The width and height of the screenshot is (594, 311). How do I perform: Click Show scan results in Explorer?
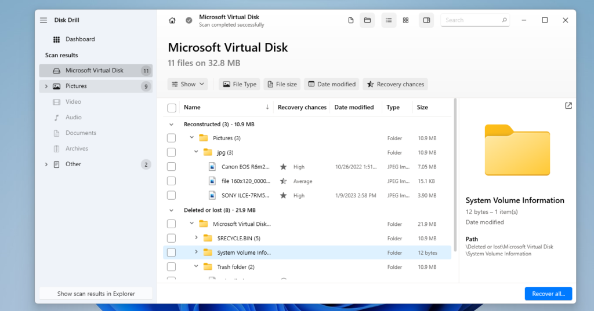click(96, 294)
